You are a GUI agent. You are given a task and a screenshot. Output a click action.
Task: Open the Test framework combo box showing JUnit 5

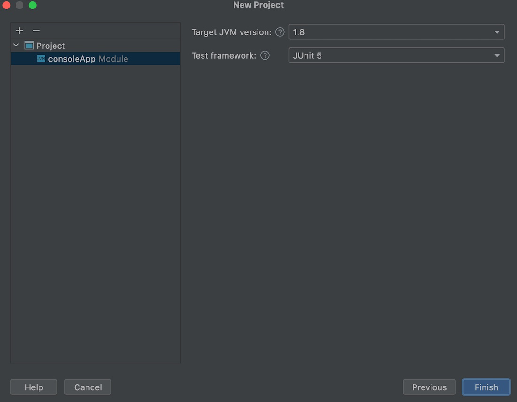pos(396,55)
